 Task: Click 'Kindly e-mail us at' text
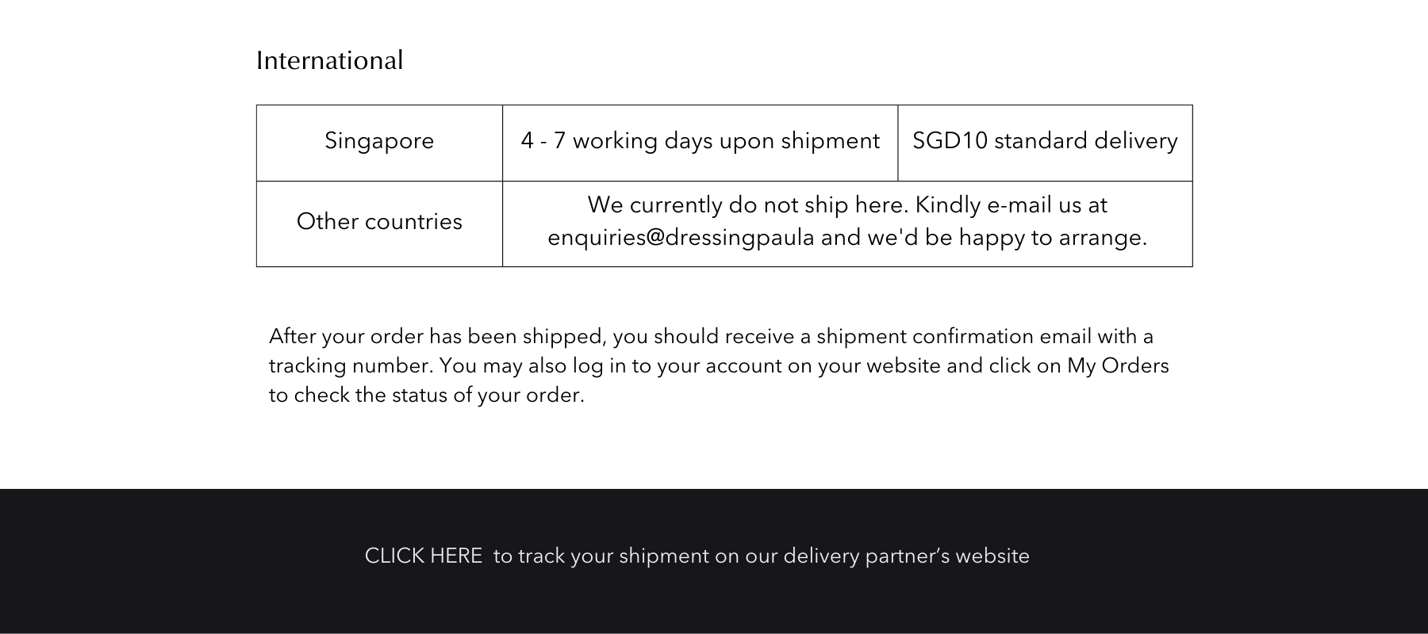1011,205
